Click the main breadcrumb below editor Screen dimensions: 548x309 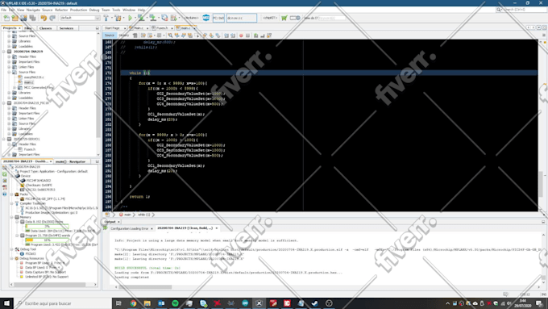(x=126, y=215)
